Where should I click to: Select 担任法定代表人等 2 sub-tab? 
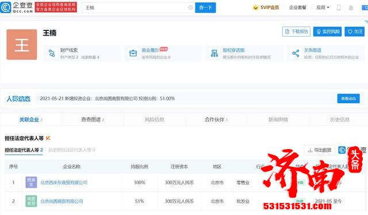pos(24,150)
